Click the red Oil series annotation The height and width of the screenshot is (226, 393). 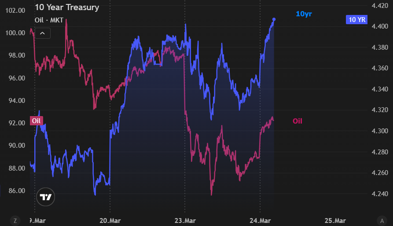(x=298, y=121)
